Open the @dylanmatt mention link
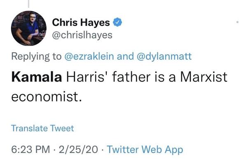 click(164, 56)
